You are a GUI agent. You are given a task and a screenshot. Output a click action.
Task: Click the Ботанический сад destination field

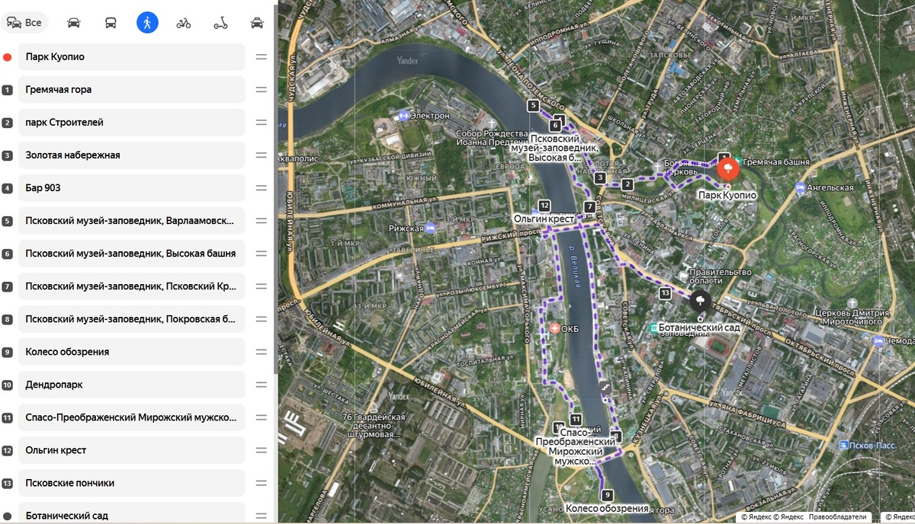click(131, 513)
